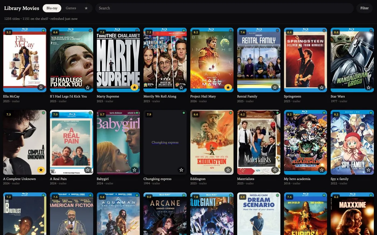Click the 'If I Had Legs I'd Kick You' title text

(68, 96)
